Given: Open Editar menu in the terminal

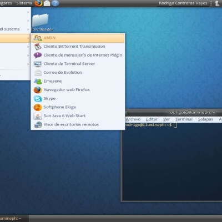Looking at the screenshot, I should pyautogui.click(x=152, y=119).
